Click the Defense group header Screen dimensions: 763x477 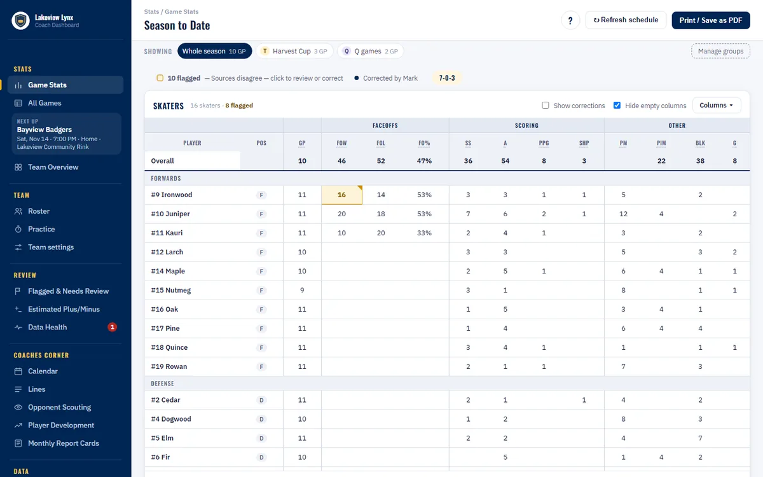[x=162, y=384]
